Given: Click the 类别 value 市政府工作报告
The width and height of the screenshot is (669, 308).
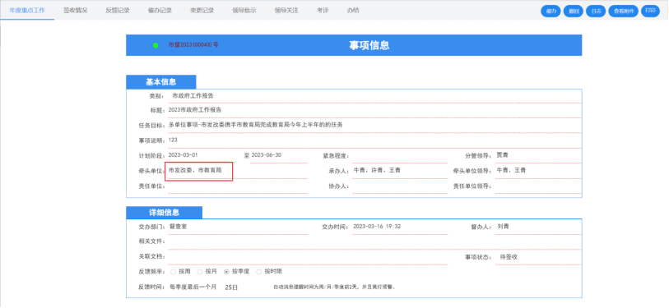Looking at the screenshot, I should pos(193,96).
